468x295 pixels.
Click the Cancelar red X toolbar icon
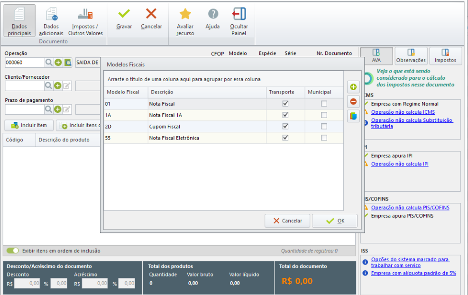click(151, 14)
